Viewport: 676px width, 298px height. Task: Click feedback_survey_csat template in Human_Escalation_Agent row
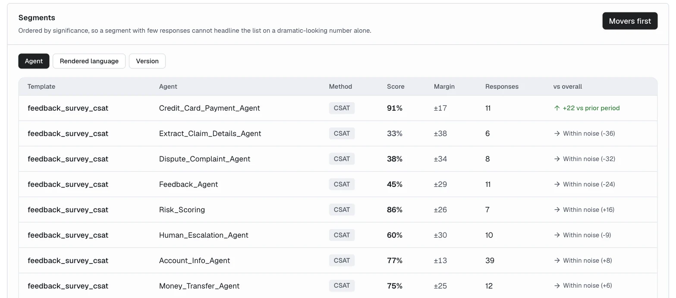pos(68,235)
